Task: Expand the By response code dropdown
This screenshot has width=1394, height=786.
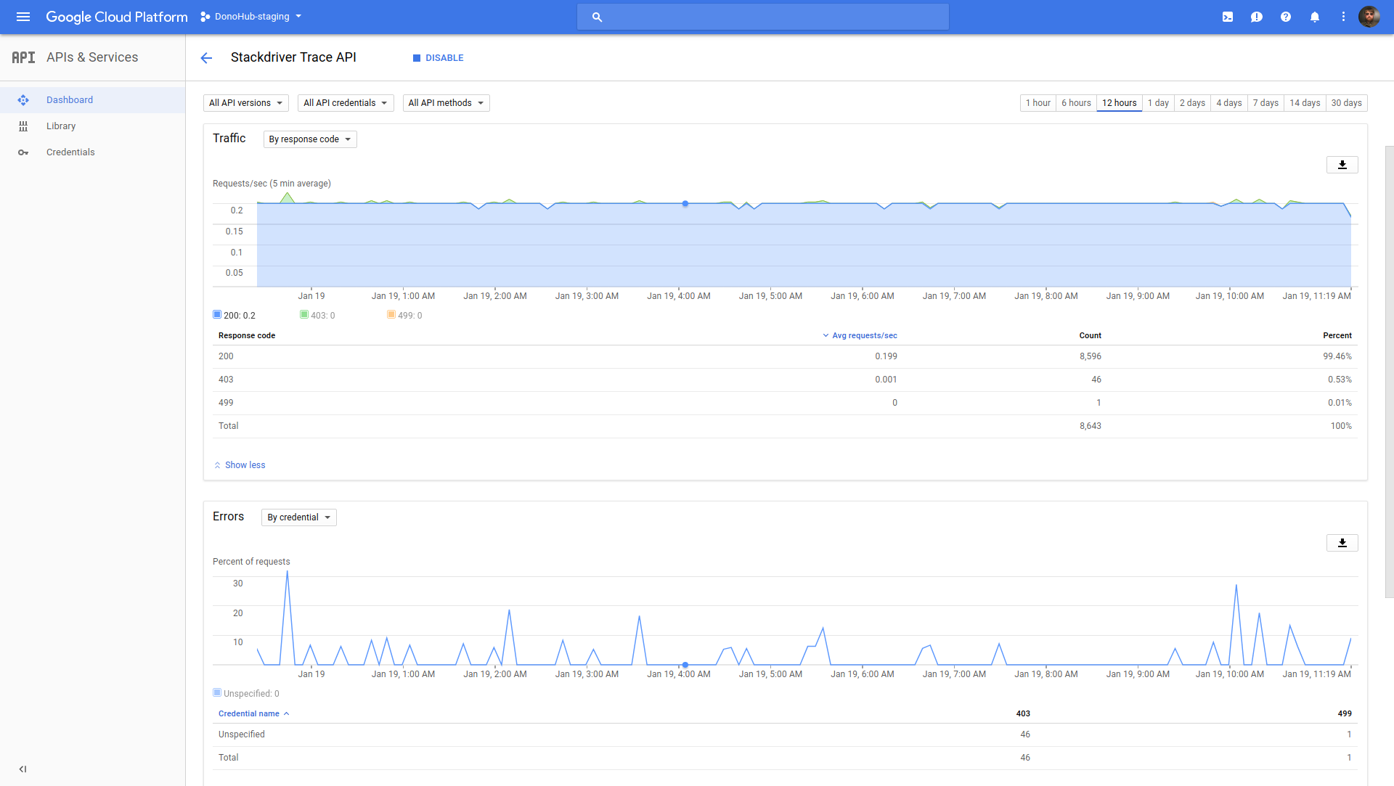Action: point(310,139)
